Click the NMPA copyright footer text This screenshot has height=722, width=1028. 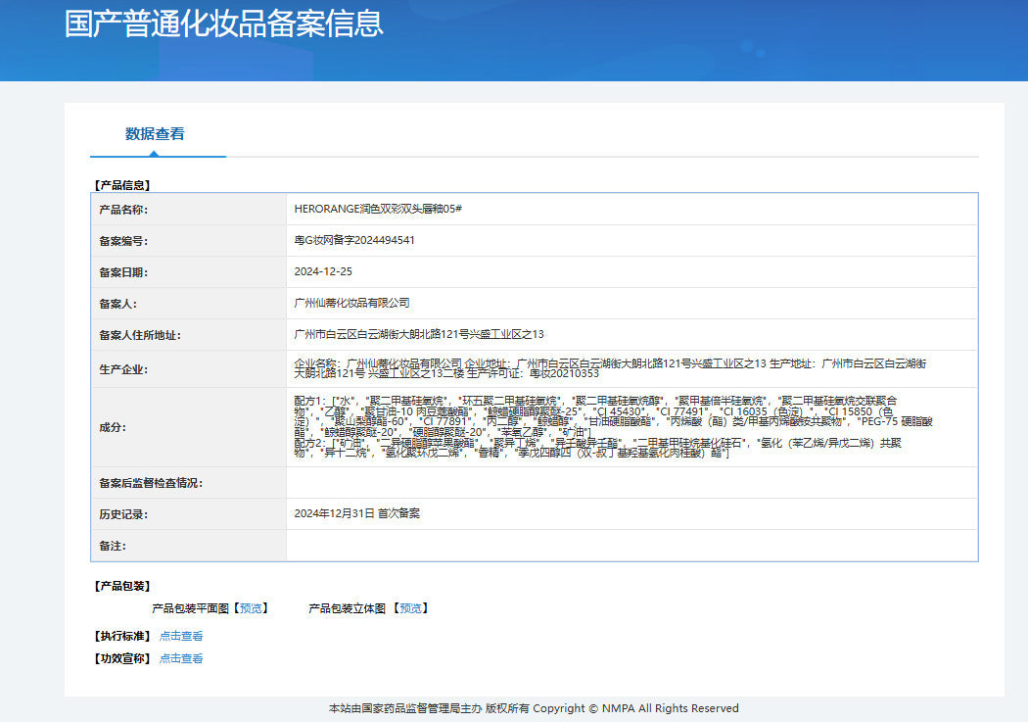[534, 708]
